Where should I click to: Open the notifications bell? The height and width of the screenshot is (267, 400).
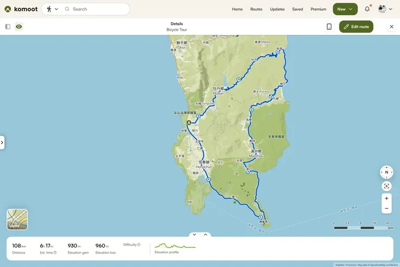[x=367, y=9]
